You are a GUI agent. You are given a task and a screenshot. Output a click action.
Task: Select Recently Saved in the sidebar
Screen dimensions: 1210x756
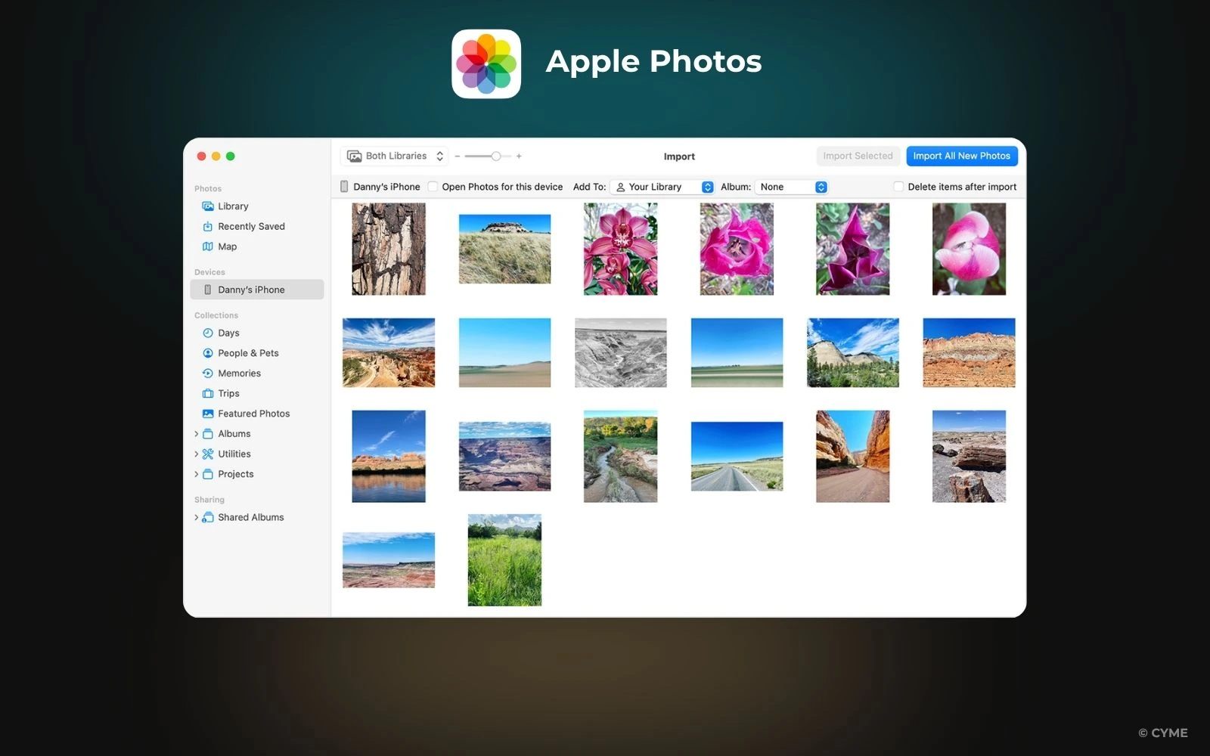coord(251,226)
